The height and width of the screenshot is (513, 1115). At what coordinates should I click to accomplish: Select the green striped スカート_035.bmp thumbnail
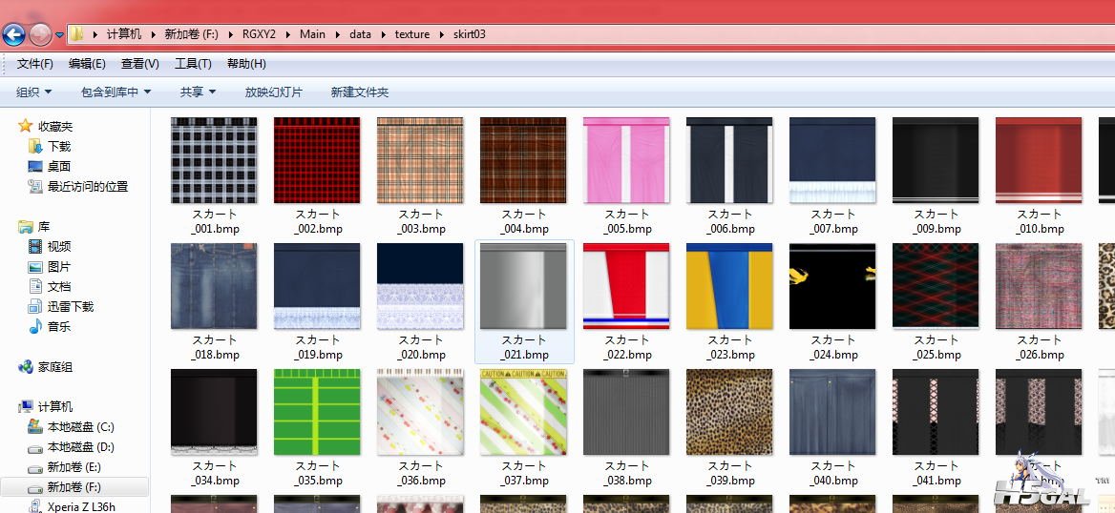317,411
